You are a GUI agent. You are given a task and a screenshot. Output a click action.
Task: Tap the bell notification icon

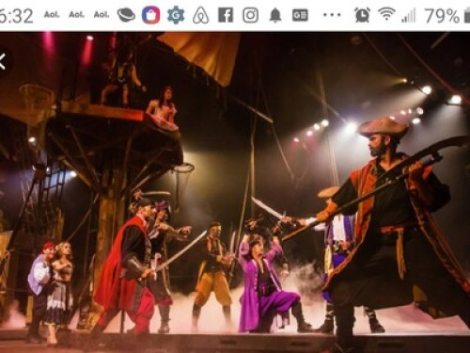275,15
